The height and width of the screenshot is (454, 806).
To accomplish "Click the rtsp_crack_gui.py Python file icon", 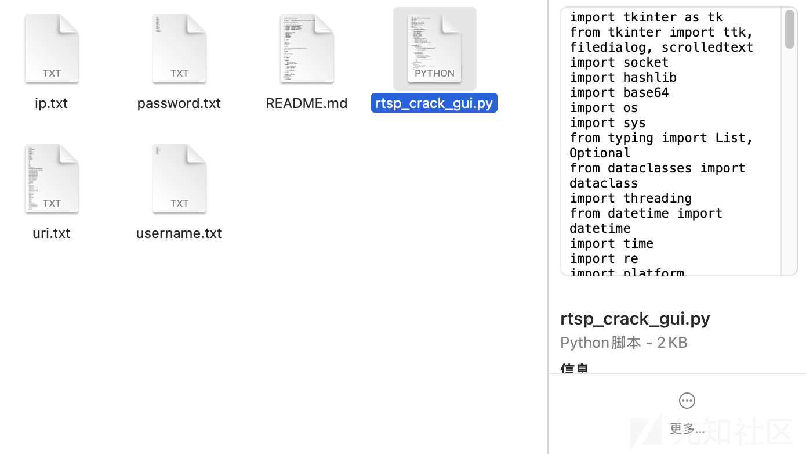I will tap(434, 48).
